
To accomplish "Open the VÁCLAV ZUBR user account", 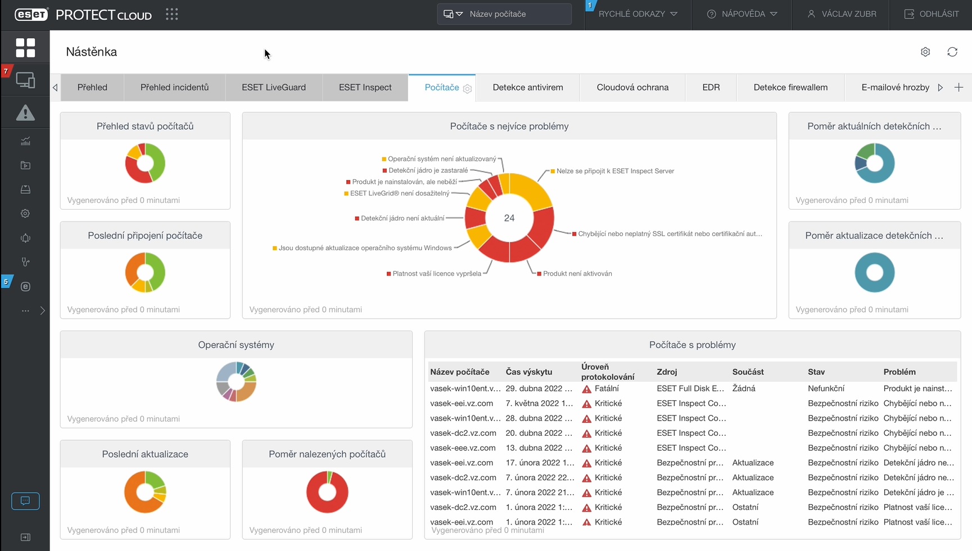I will point(841,14).
